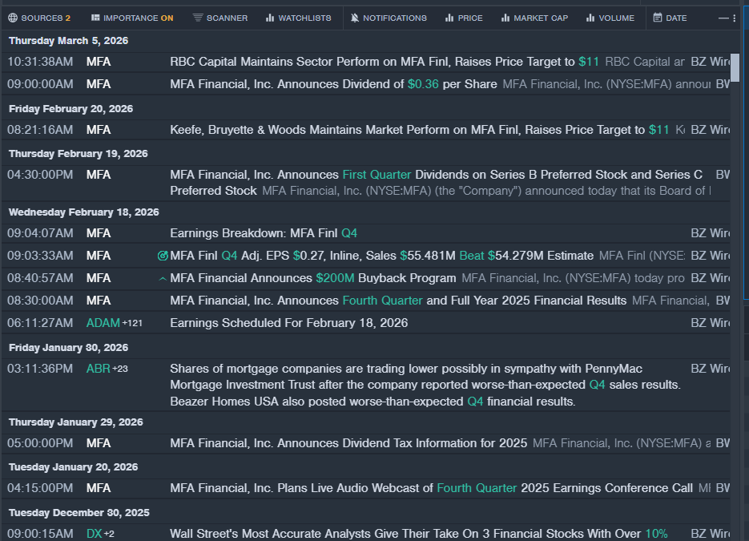
Task: Open the Market Cap filter
Action: click(534, 18)
